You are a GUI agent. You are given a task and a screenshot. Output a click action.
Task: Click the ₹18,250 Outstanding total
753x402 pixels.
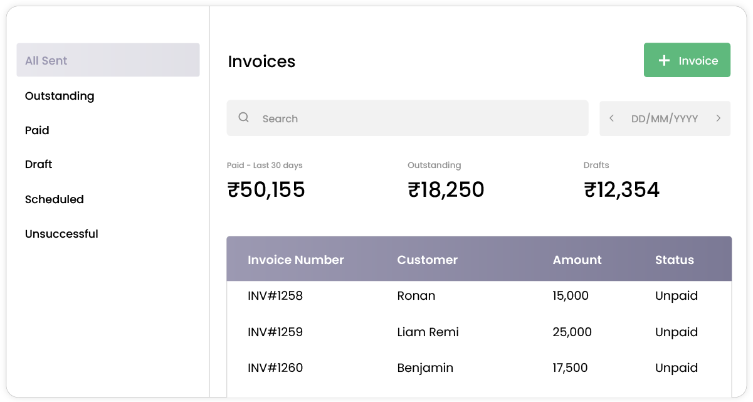click(446, 189)
